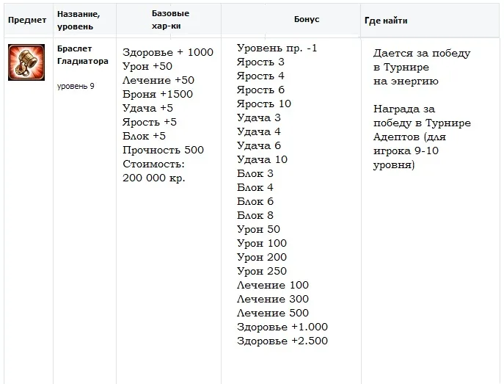Select the "Здоровье + 1000" base stat

[168, 52]
